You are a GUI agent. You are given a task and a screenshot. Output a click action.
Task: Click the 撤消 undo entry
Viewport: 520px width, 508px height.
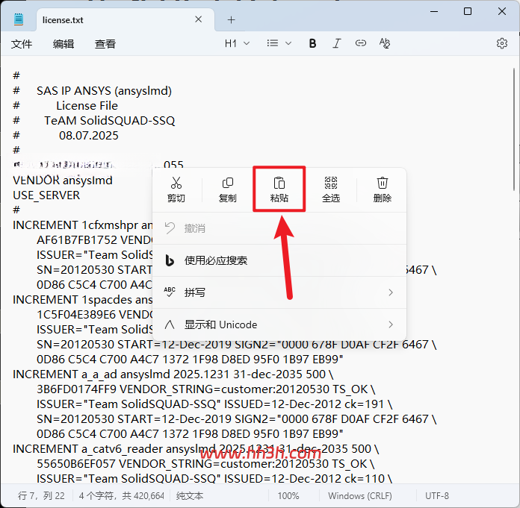pyautogui.click(x=279, y=228)
